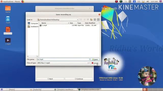Click the Forward navigation arrow in dialog toolbar
Viewport: 163px width, 91px height.
(x=85, y=19)
